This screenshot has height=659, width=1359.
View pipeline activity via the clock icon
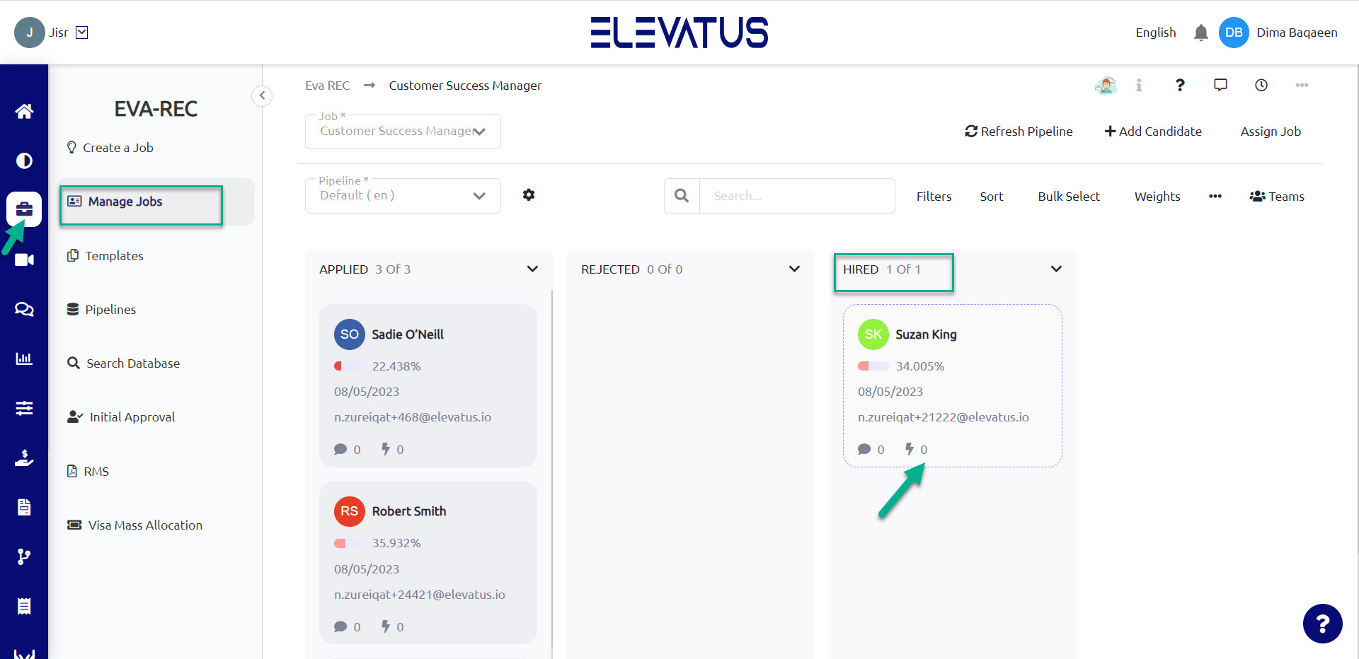pos(1261,85)
